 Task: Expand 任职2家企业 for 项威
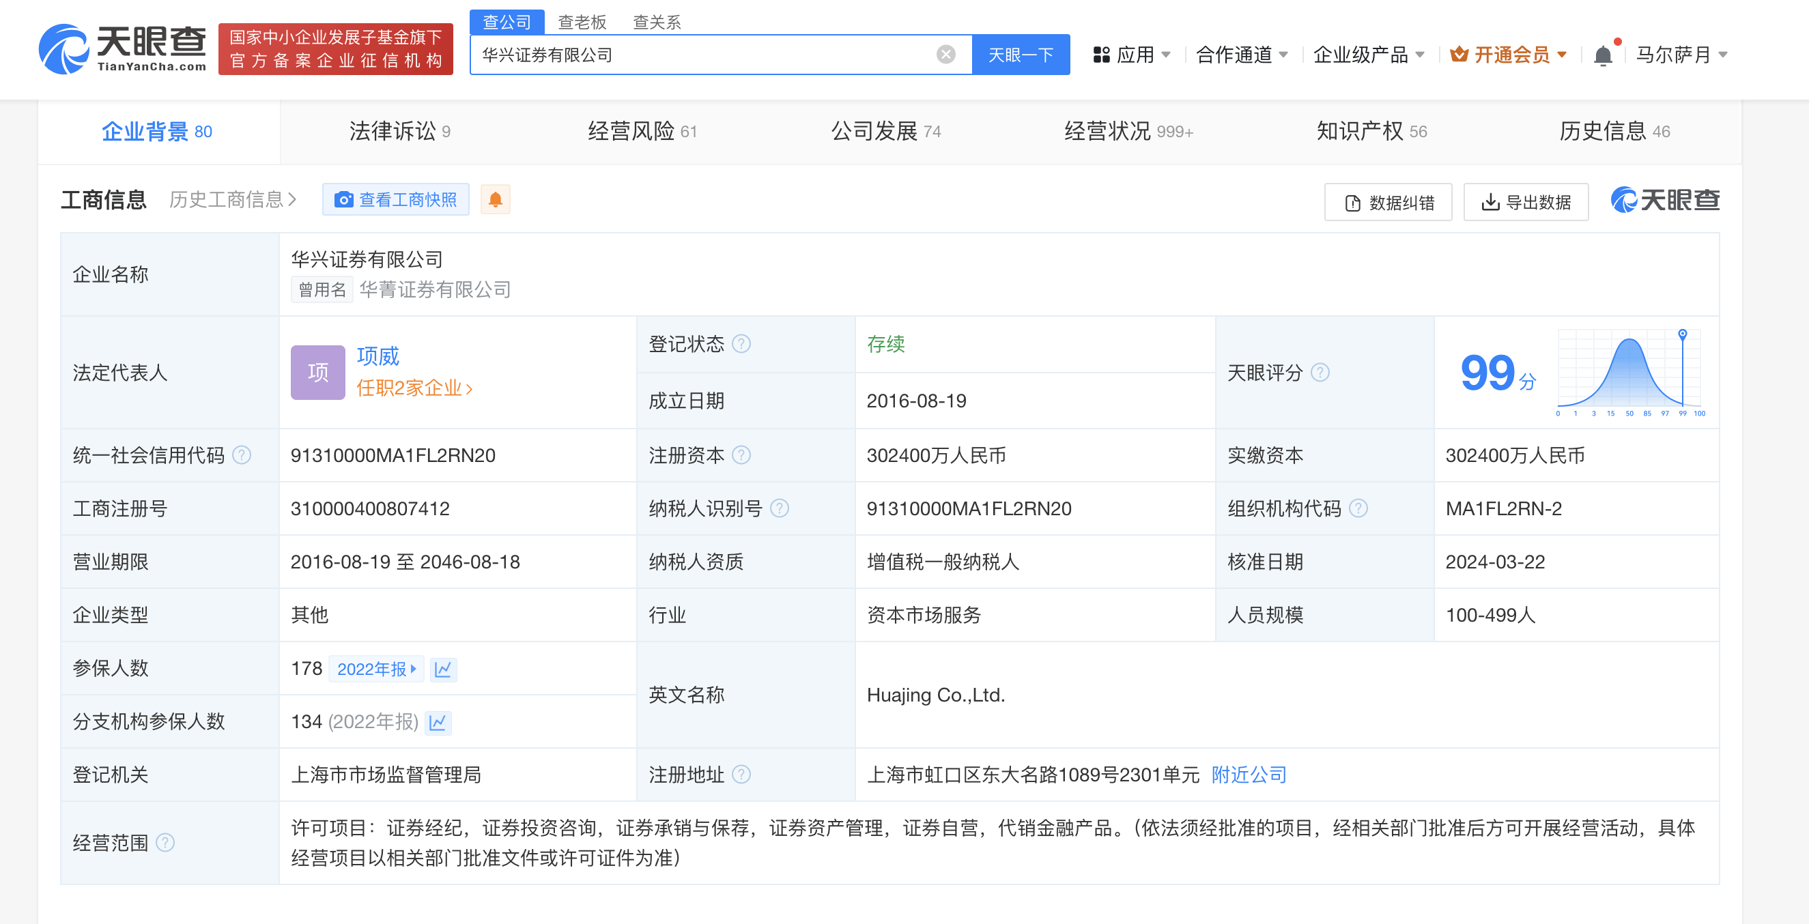point(414,388)
